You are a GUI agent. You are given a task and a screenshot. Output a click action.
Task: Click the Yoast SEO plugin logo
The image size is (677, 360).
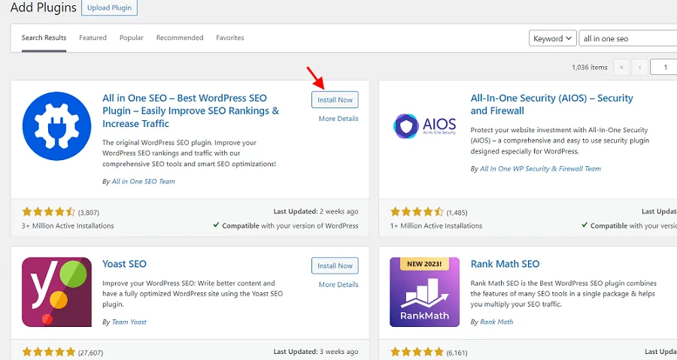[56, 292]
